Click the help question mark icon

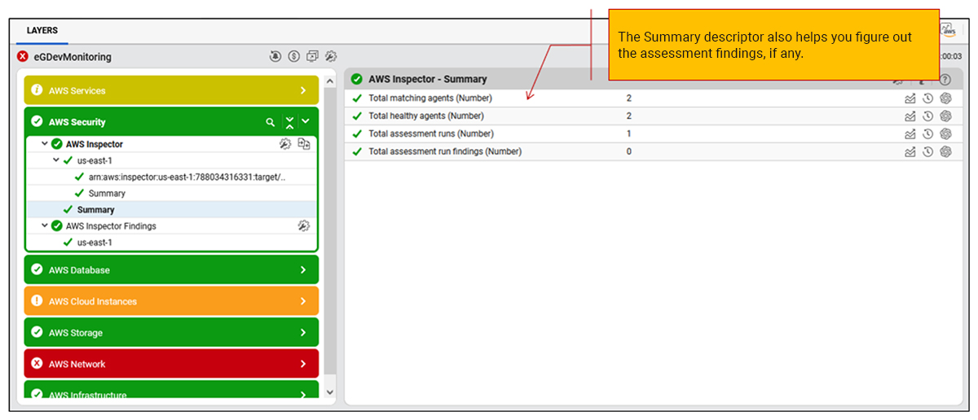[945, 80]
